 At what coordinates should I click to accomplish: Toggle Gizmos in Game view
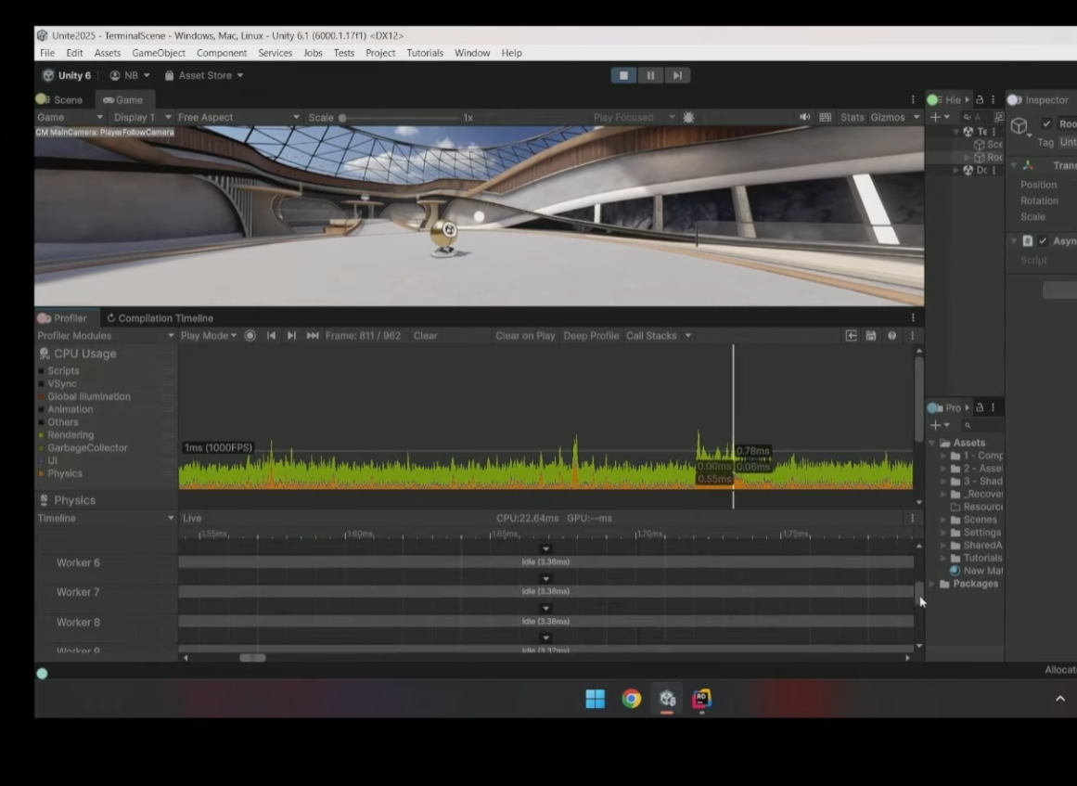pos(888,118)
